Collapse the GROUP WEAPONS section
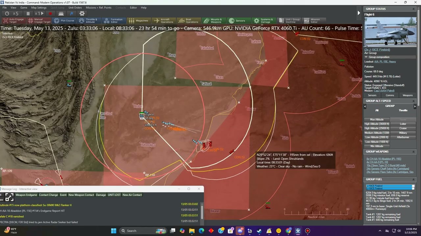The image size is (421, 236). tap(413, 152)
